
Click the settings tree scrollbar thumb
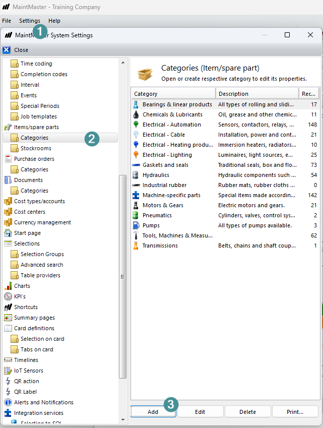(123, 276)
